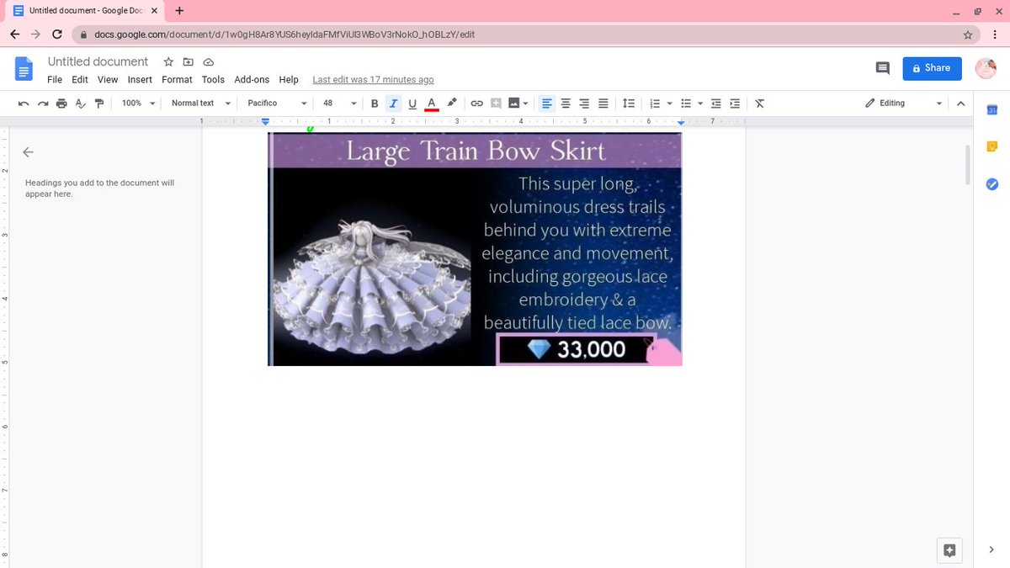Image resolution: width=1010 pixels, height=568 pixels.
Task: Redo the last undone action
Action: [42, 104]
